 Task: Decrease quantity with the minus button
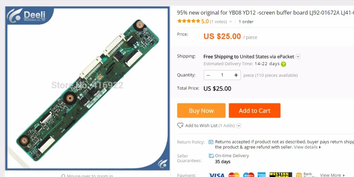209,75
